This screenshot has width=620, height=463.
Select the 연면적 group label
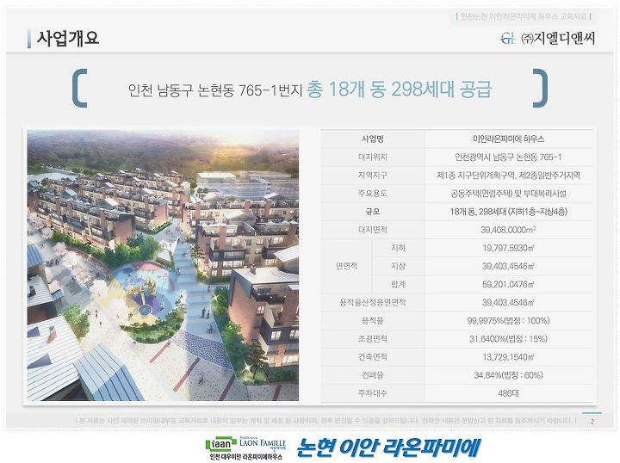[x=346, y=266]
